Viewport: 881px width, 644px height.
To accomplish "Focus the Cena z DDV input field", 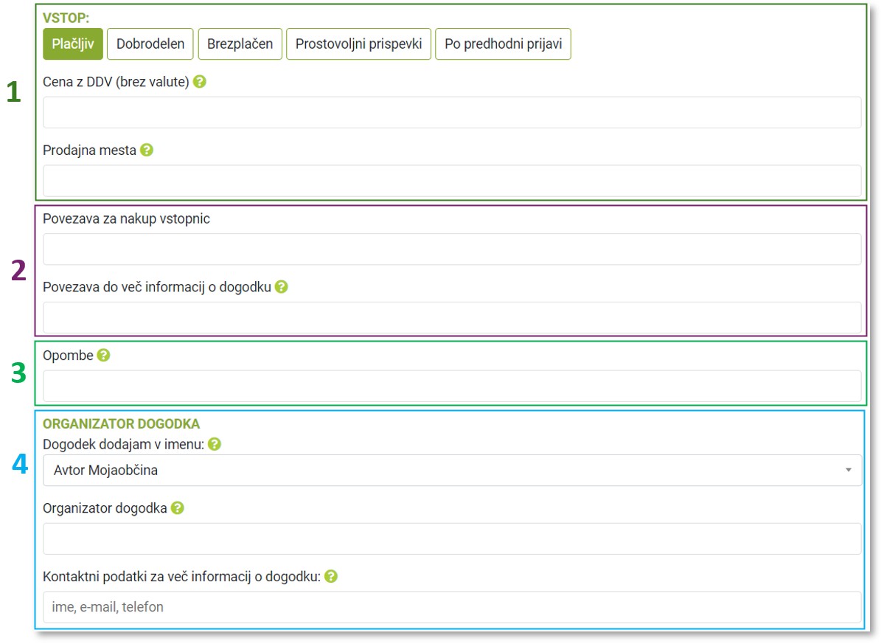I will [x=451, y=112].
